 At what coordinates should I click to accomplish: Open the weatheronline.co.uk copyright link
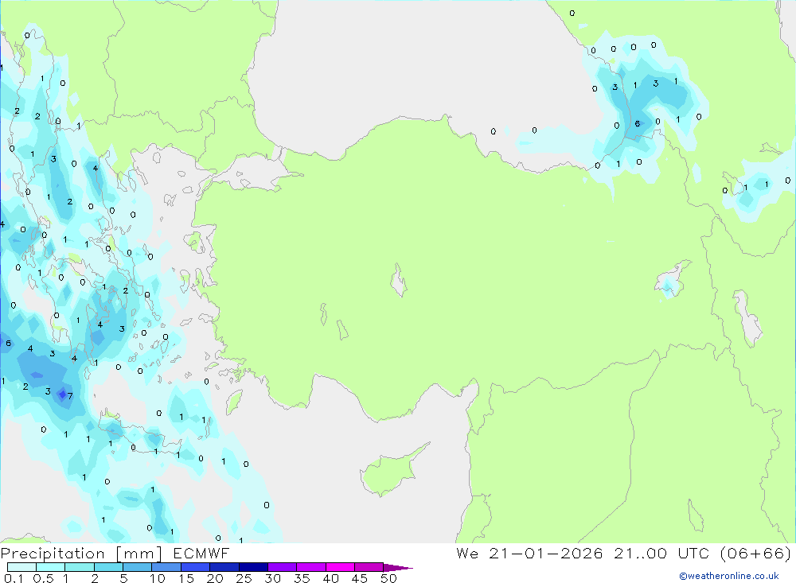(729, 576)
